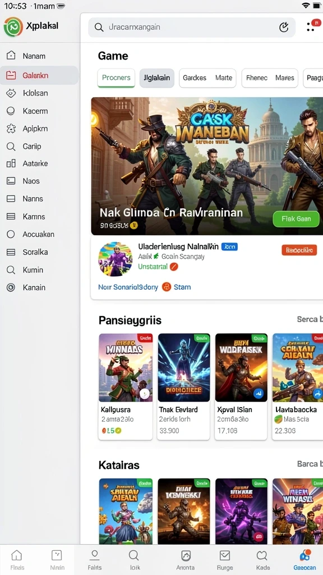The width and height of the screenshot is (323, 575).
Task: Click the Apipkm puzzle icon
Action: coord(11,129)
